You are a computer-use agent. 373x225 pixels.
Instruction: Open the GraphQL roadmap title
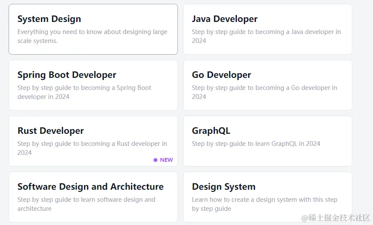pos(211,131)
